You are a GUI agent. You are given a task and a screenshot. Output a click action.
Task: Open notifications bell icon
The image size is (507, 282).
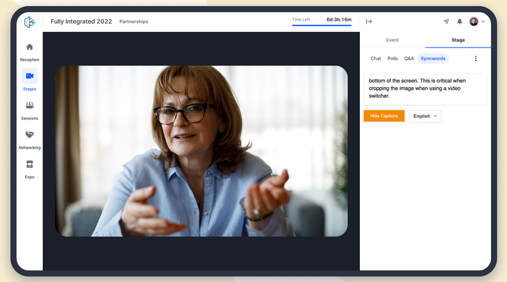[460, 21]
